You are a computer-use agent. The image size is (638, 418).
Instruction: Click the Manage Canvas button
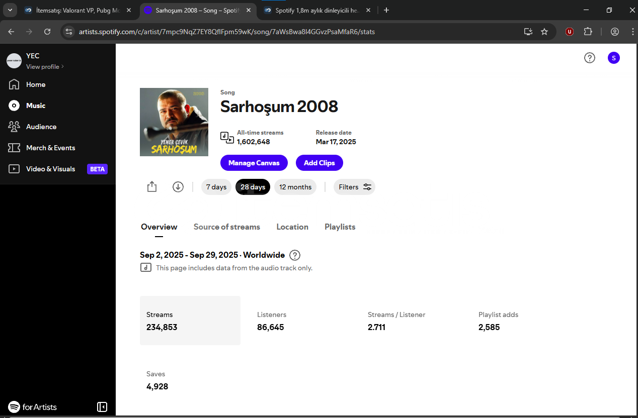click(x=254, y=163)
